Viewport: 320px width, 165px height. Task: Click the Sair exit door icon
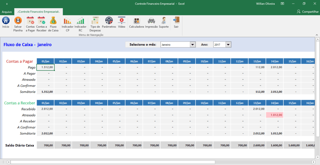pos(176,22)
